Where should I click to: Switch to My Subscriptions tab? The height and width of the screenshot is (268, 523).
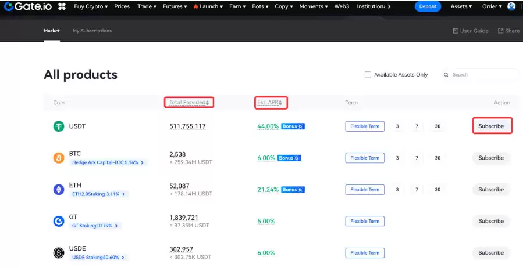(92, 31)
